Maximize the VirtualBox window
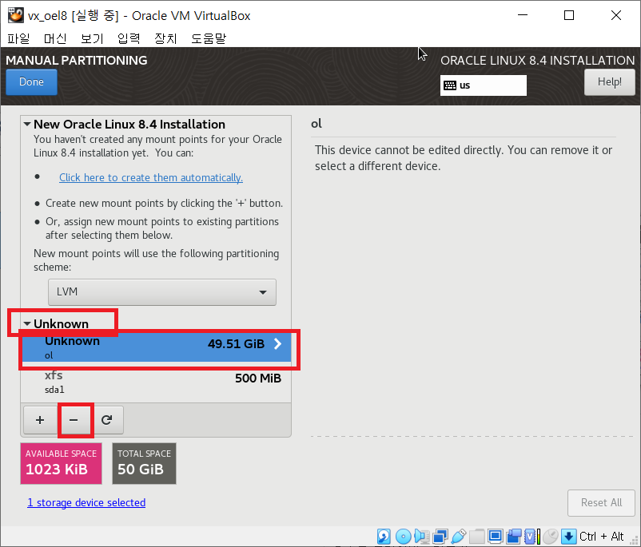Image resolution: width=641 pixels, height=547 pixels. point(568,15)
